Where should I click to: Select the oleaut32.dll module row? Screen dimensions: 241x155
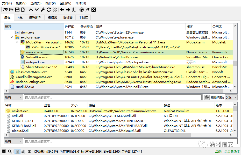click(119, 131)
